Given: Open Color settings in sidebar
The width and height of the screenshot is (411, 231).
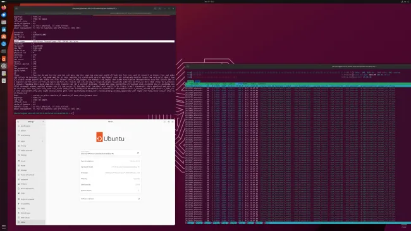Looking at the screenshot, I should tap(30, 193).
